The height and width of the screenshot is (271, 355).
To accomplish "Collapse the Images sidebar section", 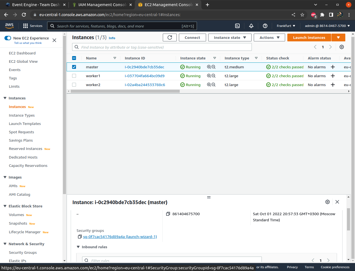I will pos(5,177).
